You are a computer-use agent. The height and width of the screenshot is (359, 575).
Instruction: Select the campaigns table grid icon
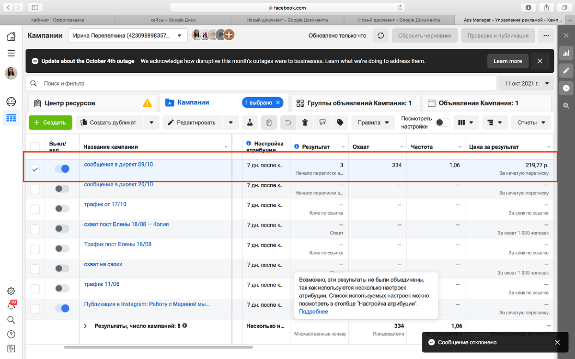[x=11, y=118]
